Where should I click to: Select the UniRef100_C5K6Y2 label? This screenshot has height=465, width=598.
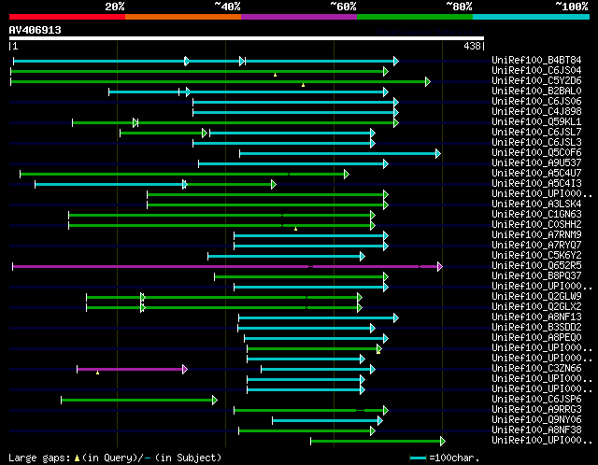tap(536, 255)
